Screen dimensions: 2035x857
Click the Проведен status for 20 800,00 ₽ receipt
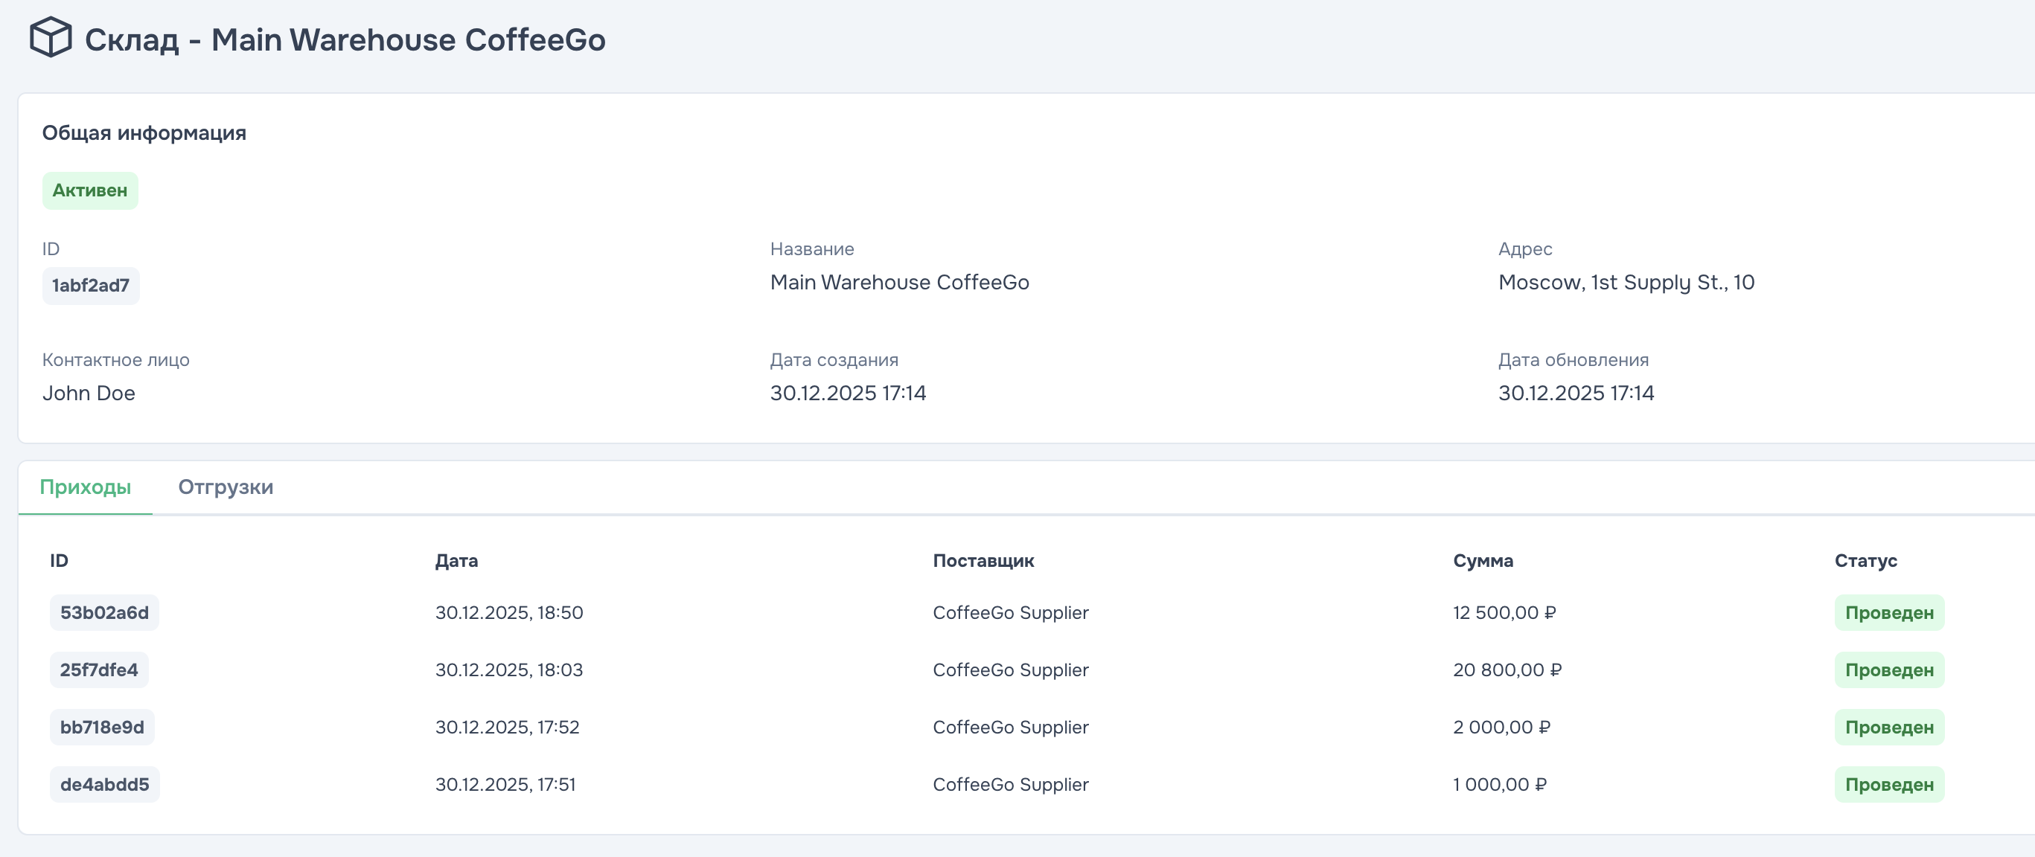[x=1889, y=670]
